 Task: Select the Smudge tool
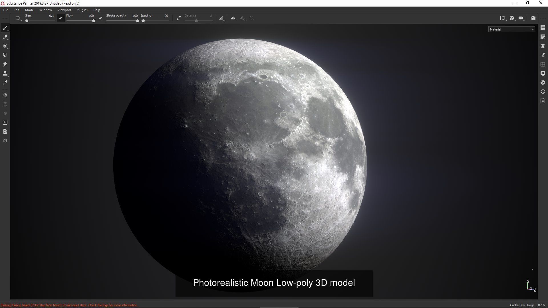[x=5, y=64]
